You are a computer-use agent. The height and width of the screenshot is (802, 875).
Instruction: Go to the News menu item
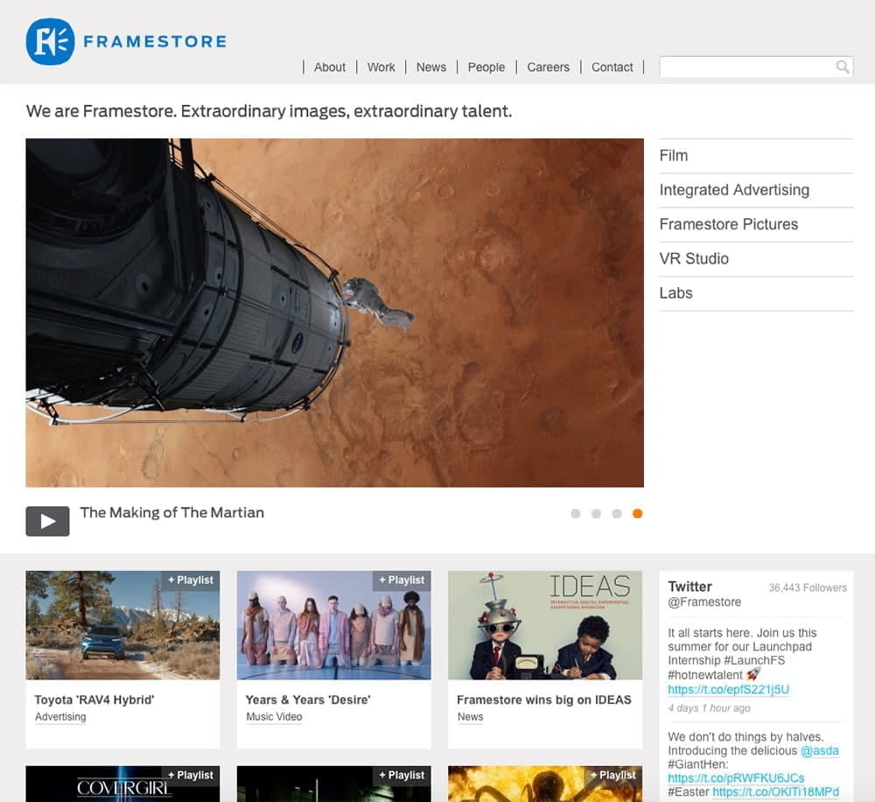pos(431,67)
